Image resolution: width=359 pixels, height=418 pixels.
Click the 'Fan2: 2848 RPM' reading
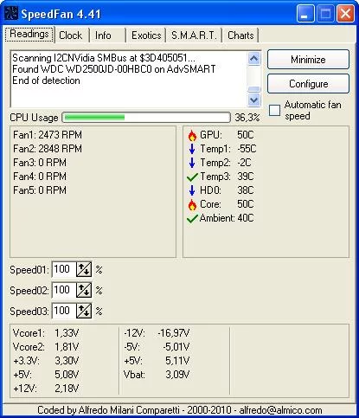point(48,149)
